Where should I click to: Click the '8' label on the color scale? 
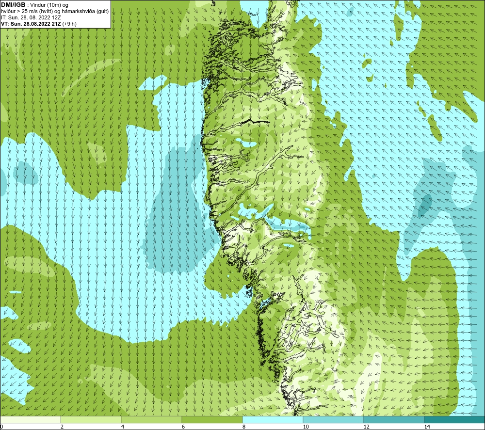[x=244, y=427]
